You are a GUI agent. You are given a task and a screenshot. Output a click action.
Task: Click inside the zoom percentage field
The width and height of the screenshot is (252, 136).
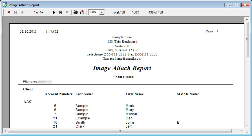click(94, 12)
